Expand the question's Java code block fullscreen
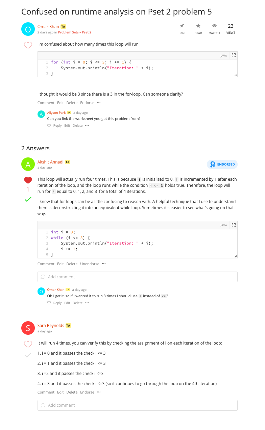Screen dimensions: 265x430 [x=233, y=55]
